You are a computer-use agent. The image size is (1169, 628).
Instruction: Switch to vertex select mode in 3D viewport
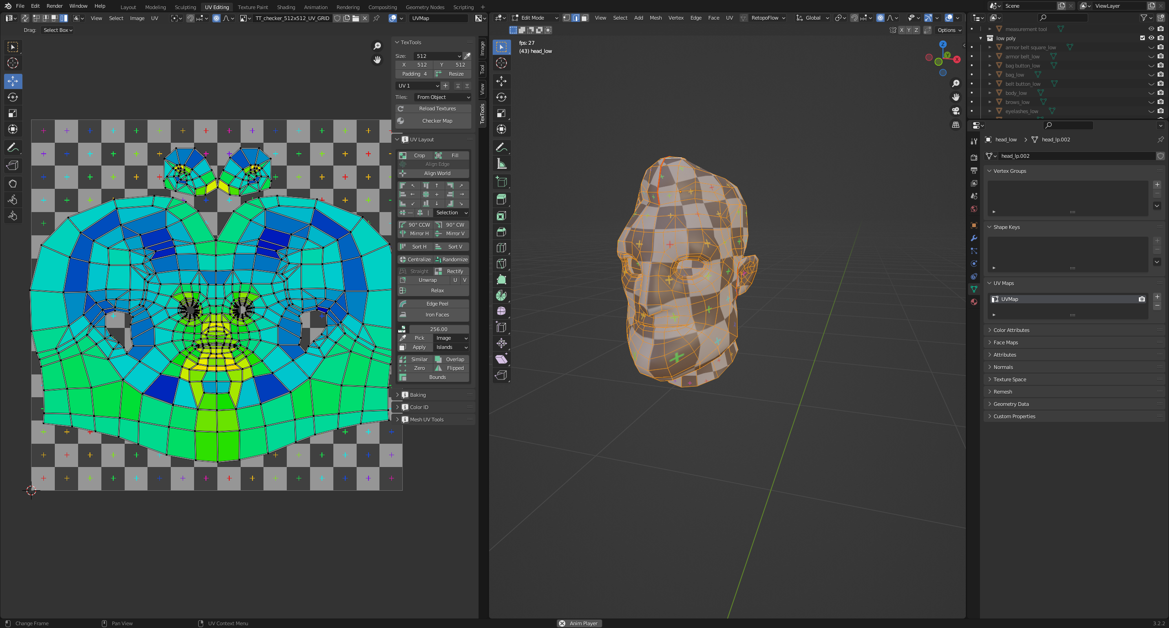(567, 18)
